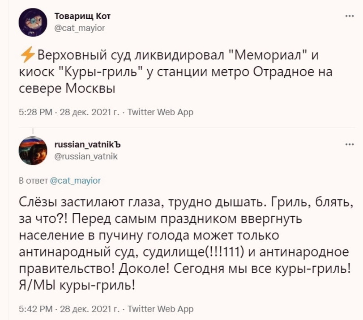Open the Товарищ Кот display name
The image size is (363, 320).
(82, 16)
